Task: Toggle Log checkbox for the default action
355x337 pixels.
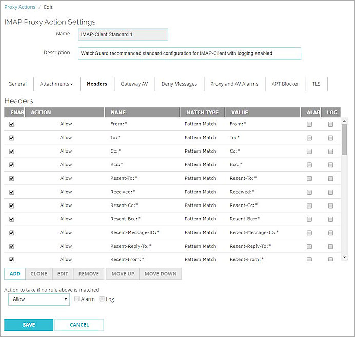Action: [102, 299]
